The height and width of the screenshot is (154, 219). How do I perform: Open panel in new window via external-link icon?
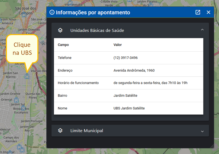pyautogui.click(x=197, y=12)
